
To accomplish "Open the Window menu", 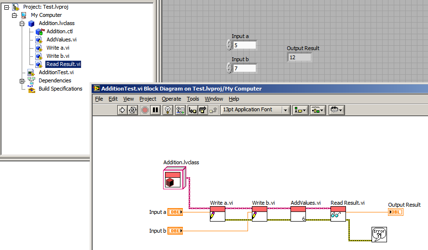I will pos(214,99).
